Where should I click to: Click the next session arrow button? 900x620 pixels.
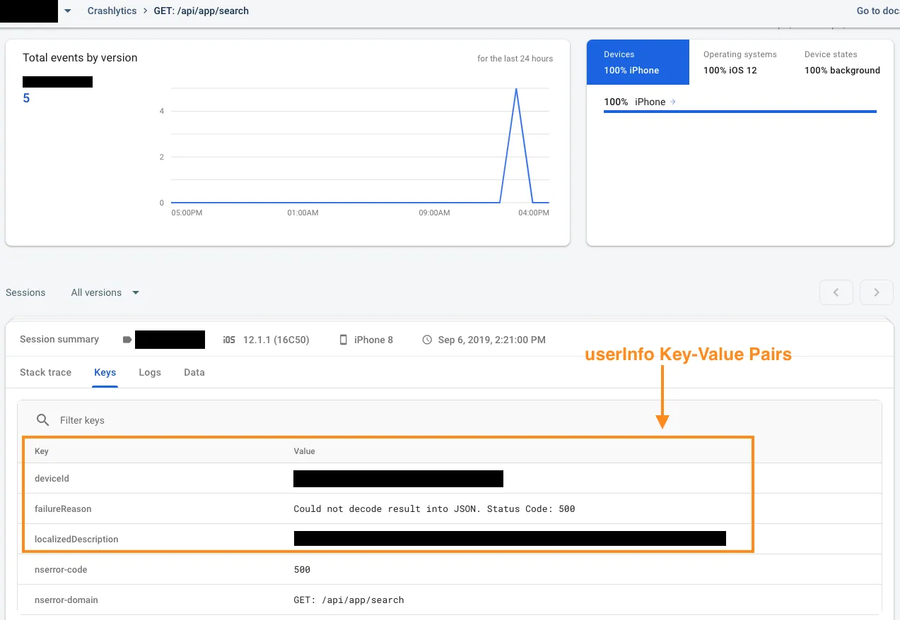(x=877, y=292)
